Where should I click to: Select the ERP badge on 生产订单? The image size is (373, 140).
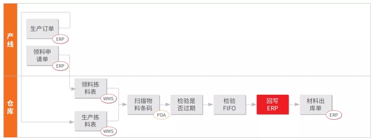60,39
